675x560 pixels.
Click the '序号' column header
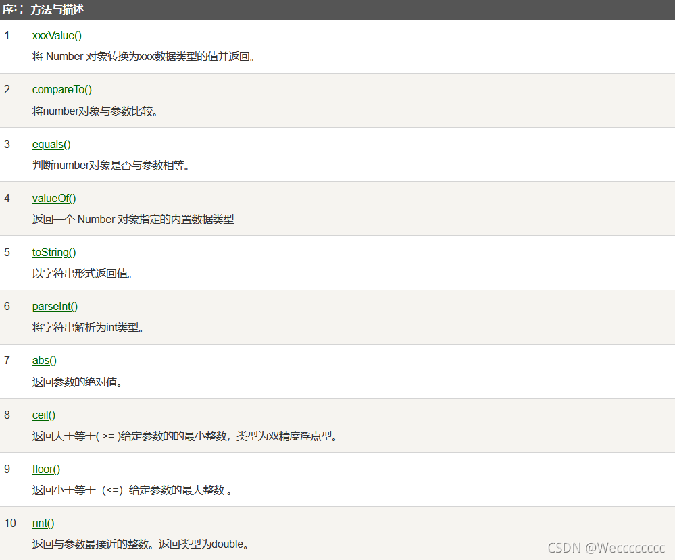(12, 9)
